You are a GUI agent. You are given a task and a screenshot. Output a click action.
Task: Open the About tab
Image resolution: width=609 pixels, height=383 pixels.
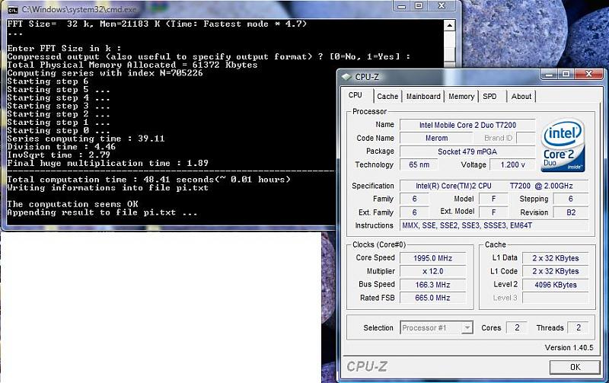(521, 97)
